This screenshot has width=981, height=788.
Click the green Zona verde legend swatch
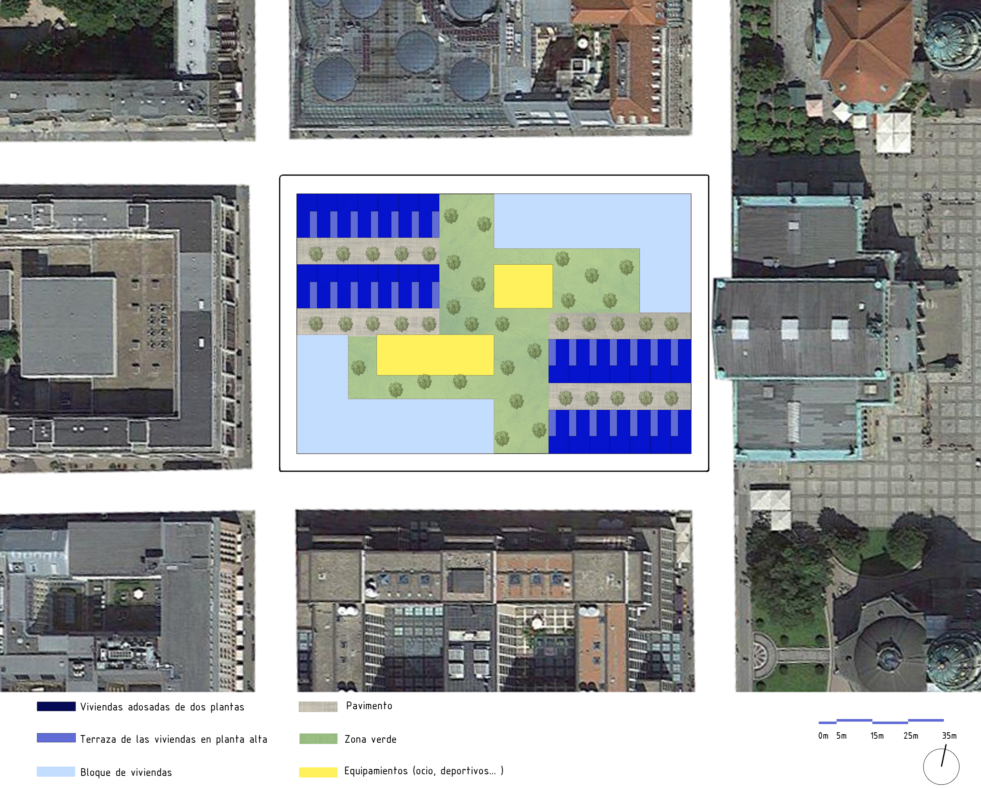point(318,738)
